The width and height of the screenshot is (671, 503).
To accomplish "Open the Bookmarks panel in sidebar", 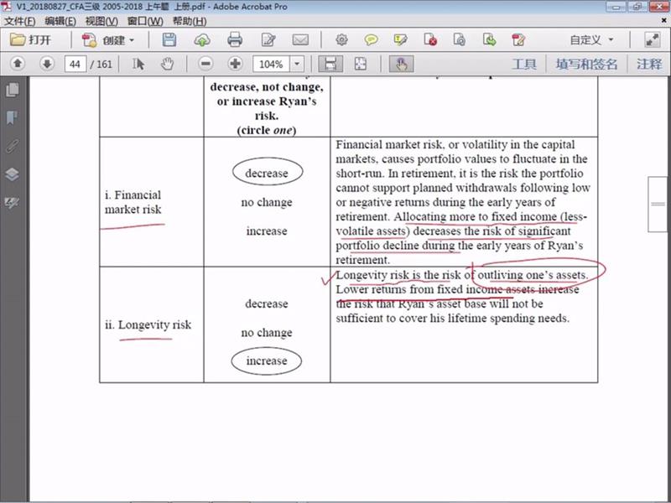I will 12,117.
